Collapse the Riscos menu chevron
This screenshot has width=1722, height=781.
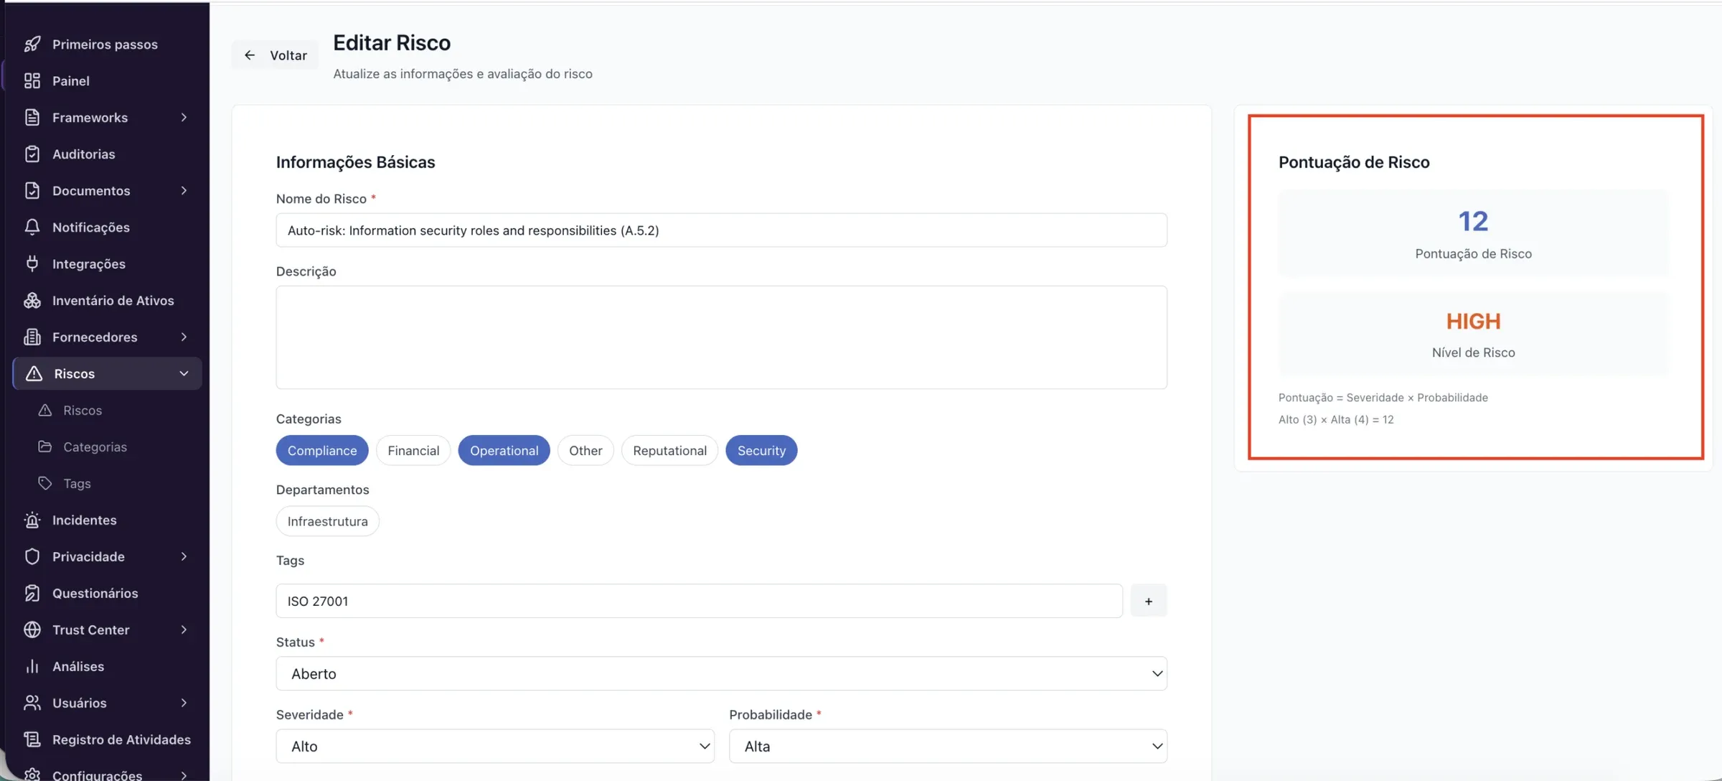(184, 374)
